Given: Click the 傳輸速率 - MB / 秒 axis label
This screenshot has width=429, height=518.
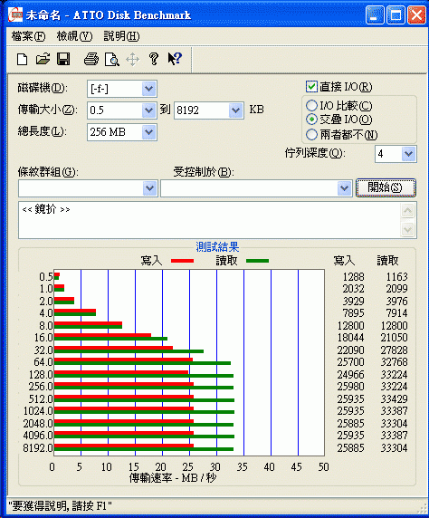Looking at the screenshot, I should click(x=173, y=477).
